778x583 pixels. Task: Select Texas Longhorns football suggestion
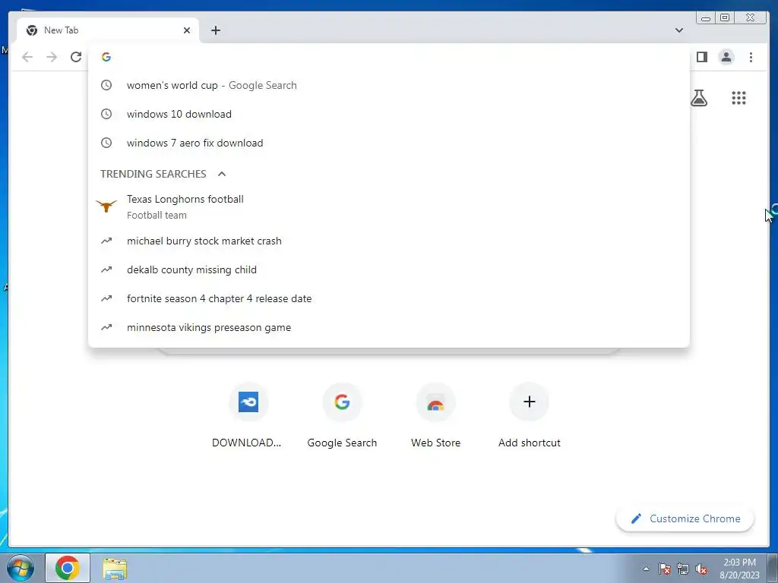pos(388,206)
